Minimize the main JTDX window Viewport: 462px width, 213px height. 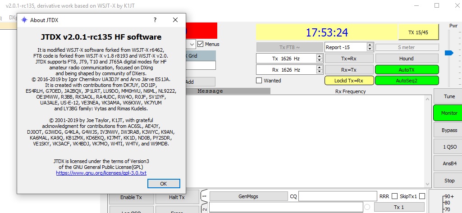click(x=416, y=5)
